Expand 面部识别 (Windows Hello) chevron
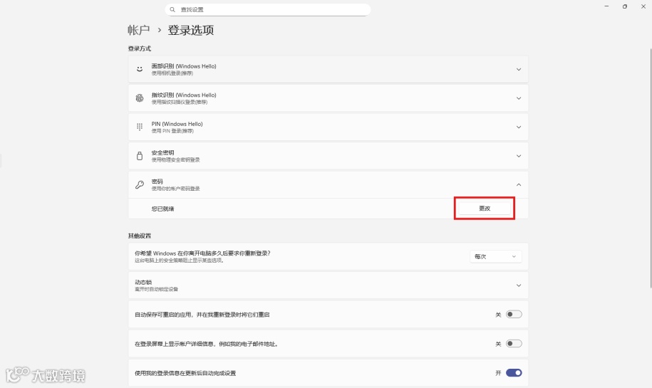 tap(519, 69)
